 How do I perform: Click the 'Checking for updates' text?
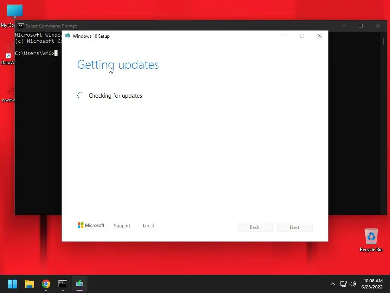pyautogui.click(x=115, y=96)
